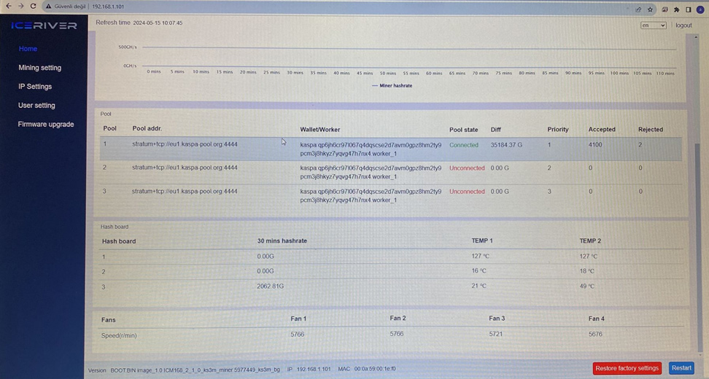Click the pool 2 row stratum address
709x379 pixels.
click(x=185, y=168)
